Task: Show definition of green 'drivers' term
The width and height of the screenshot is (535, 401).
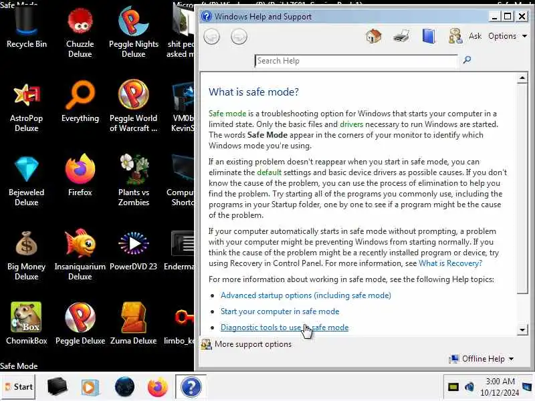Action: point(352,124)
